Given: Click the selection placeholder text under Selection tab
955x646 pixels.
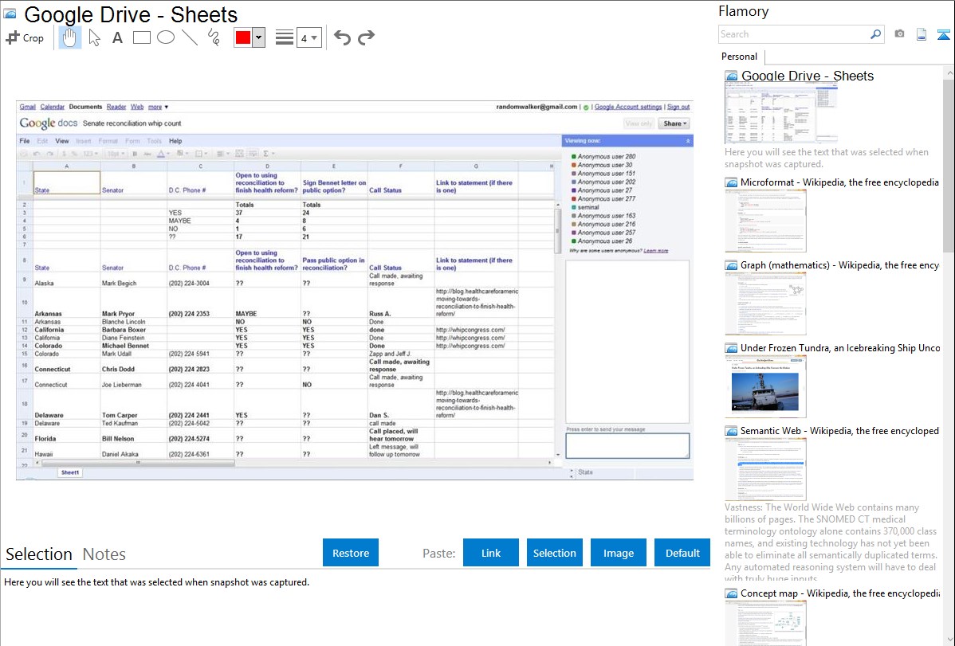Looking at the screenshot, I should click(x=156, y=583).
